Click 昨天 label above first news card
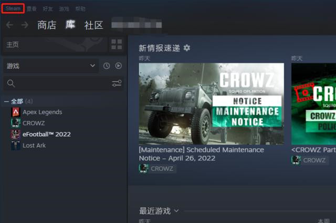336x223 pixels. point(145,58)
